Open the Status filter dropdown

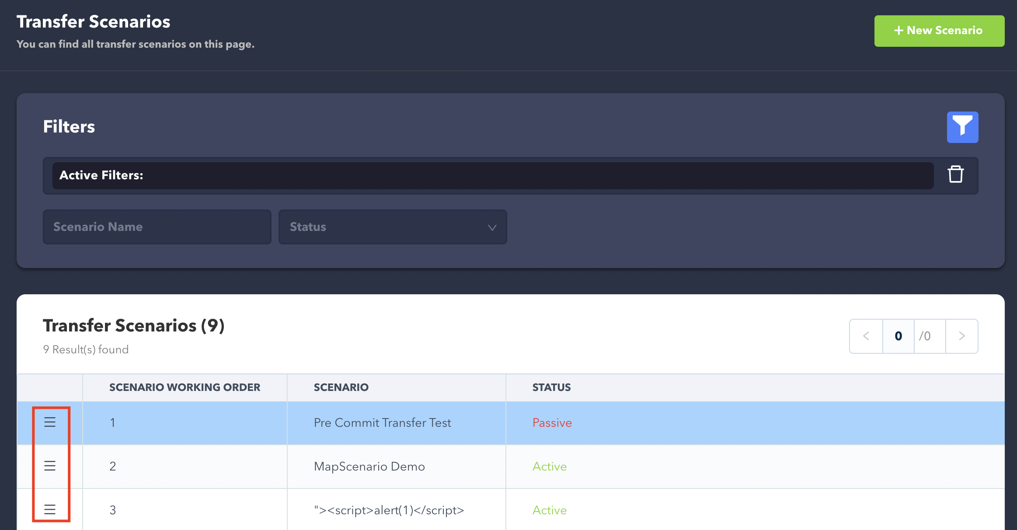[393, 227]
